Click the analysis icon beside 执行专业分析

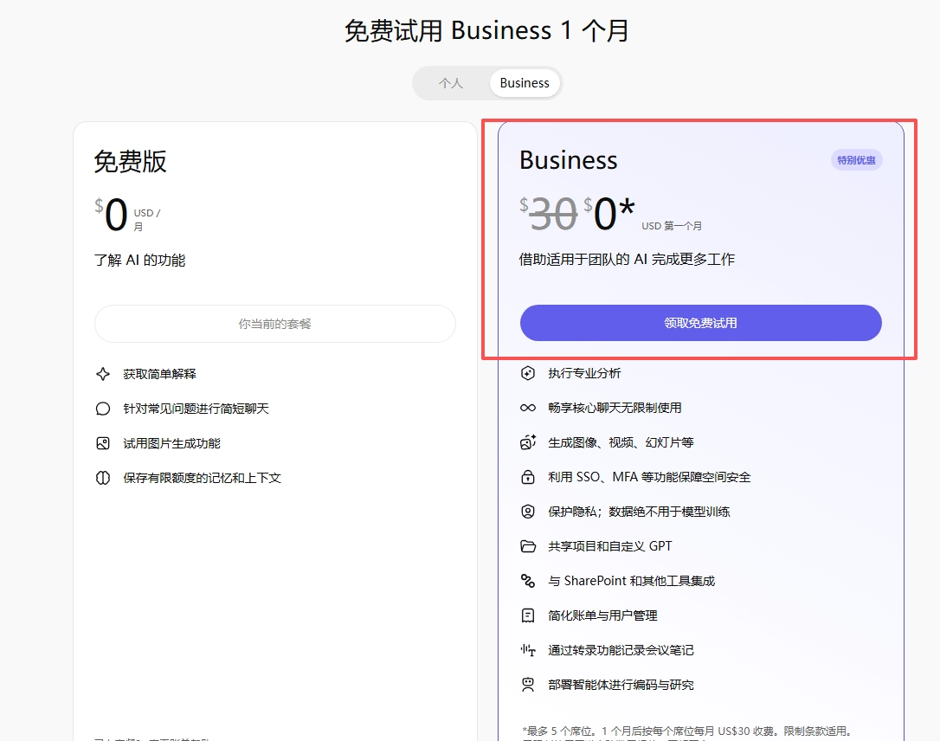(x=528, y=373)
